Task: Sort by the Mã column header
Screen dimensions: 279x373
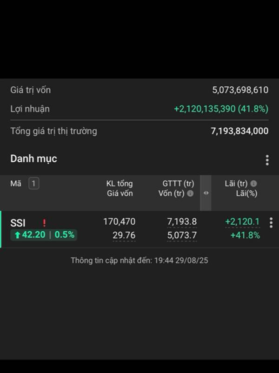Action: pyautogui.click(x=16, y=184)
